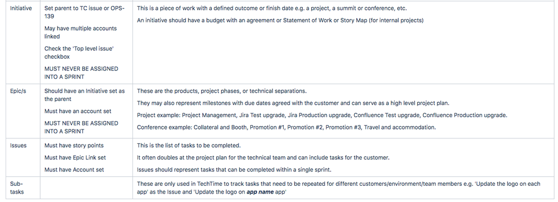Click 'Must have Epic Link set' text
558x202 pixels.
click(x=75, y=157)
